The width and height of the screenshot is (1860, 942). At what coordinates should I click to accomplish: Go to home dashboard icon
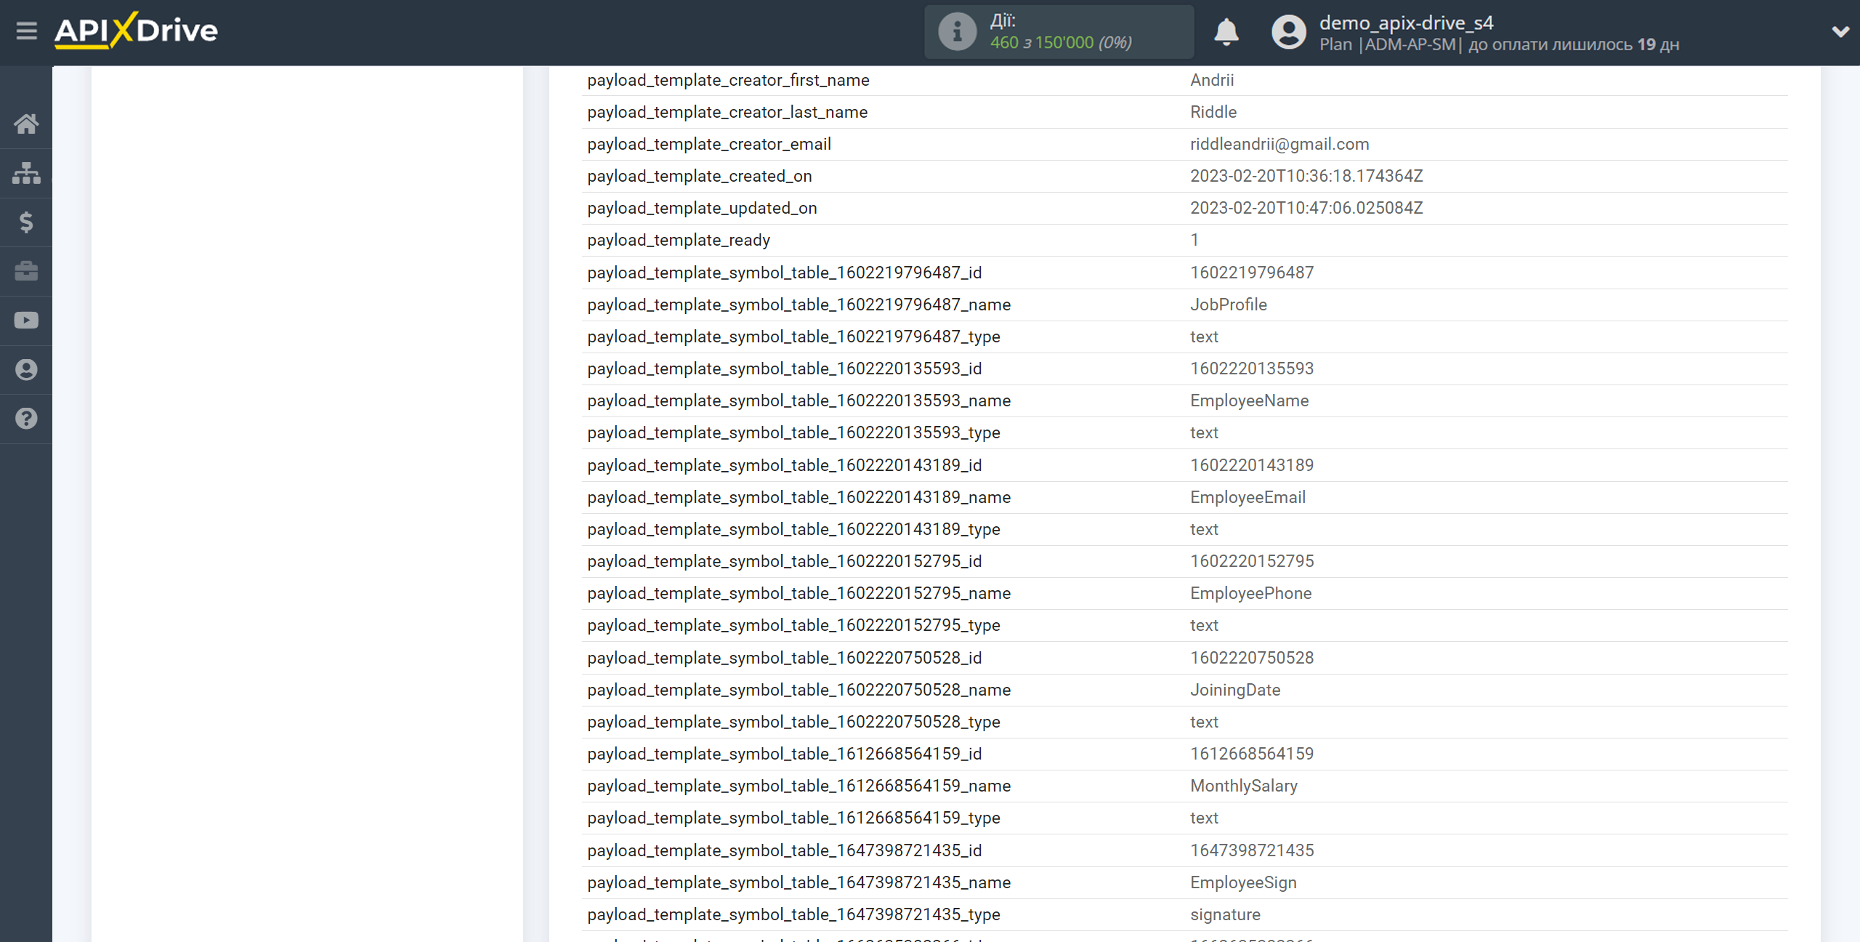(x=26, y=124)
